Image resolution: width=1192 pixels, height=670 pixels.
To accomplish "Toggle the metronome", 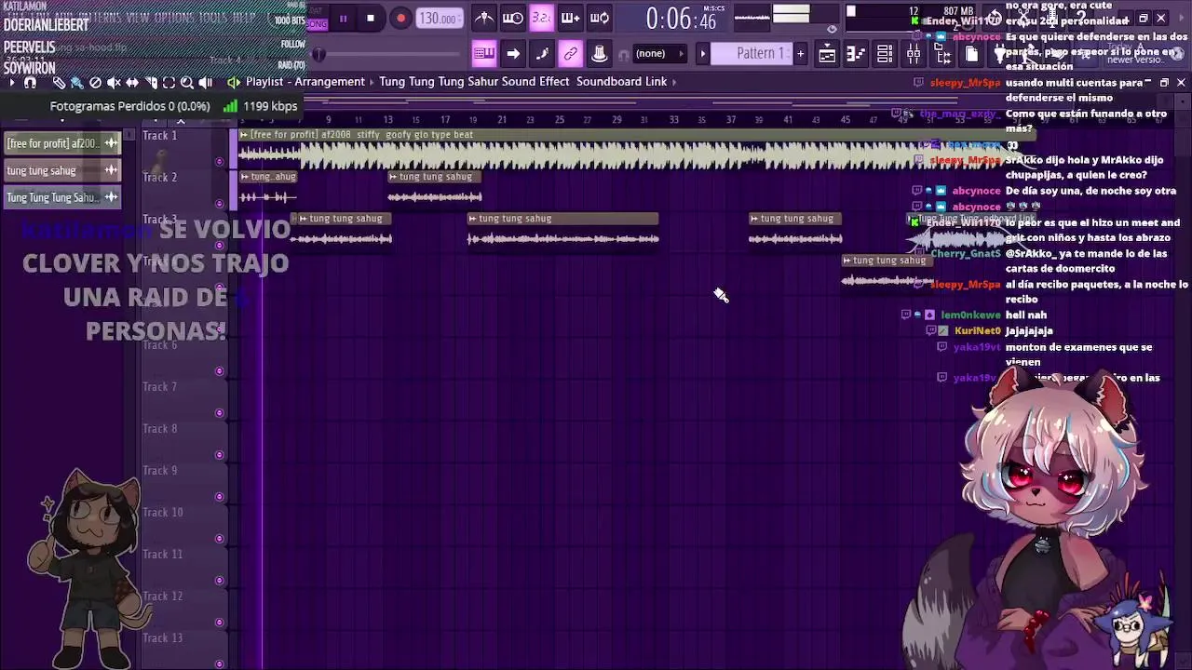I will point(483,18).
